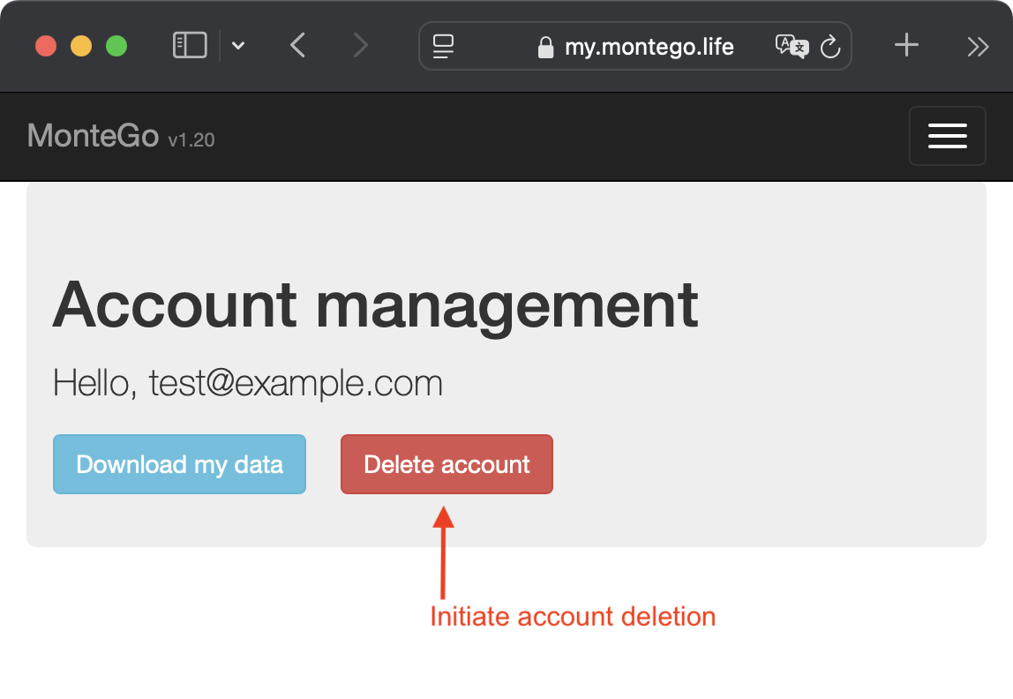Check site security via the padlock
The height and width of the screenshot is (699, 1013).
click(544, 47)
